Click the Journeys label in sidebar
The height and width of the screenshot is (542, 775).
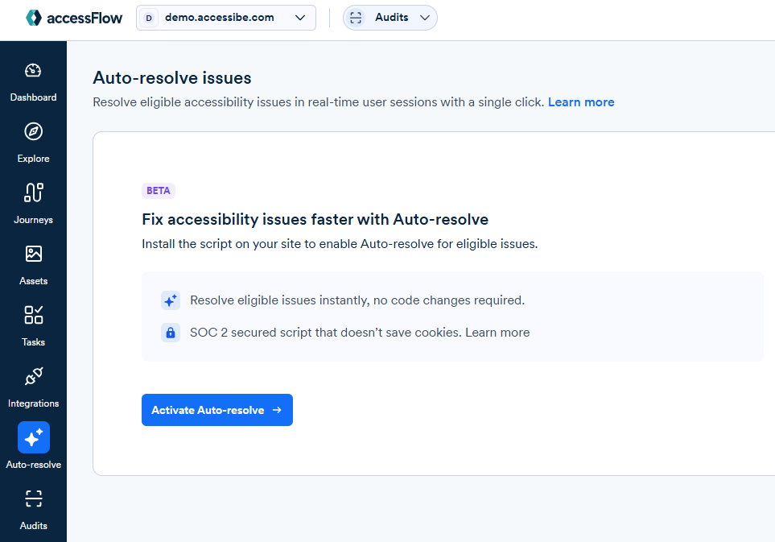coord(33,220)
